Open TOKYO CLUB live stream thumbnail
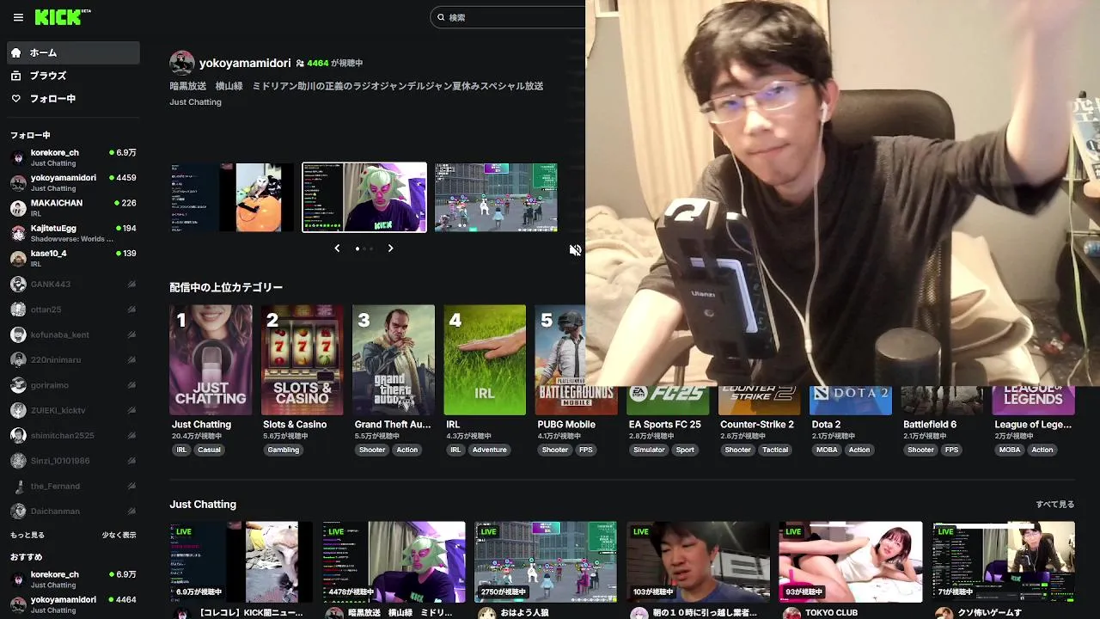This screenshot has height=619, width=1100. click(x=851, y=561)
